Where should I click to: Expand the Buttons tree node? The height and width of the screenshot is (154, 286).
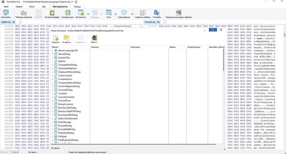(x=53, y=61)
